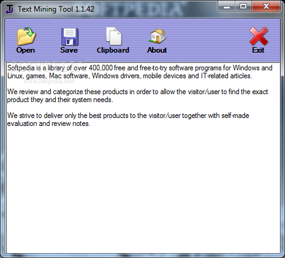Click the Clipboard documents icon
The image size is (285, 258).
(x=113, y=36)
